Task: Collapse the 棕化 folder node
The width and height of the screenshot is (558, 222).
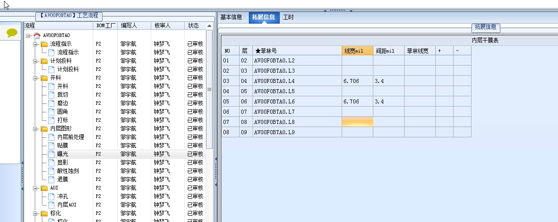Action: (35, 213)
